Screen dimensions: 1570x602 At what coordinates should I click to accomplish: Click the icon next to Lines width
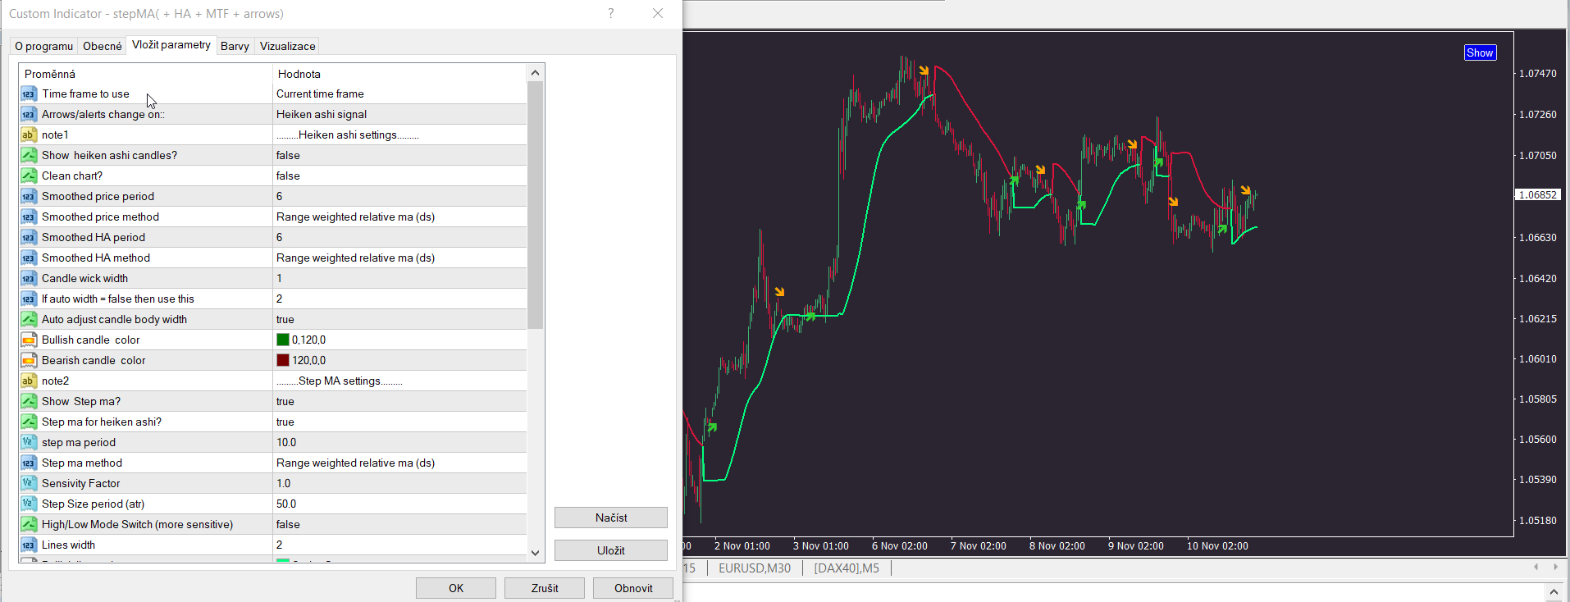pos(29,545)
